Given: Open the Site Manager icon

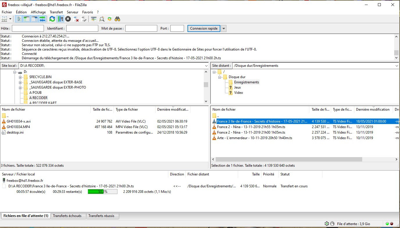Looking at the screenshot, I should coord(4,19).
